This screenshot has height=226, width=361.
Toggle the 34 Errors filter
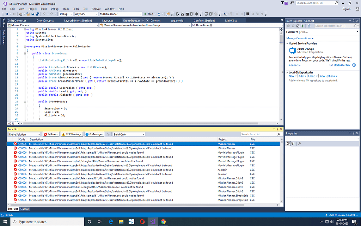(51, 134)
